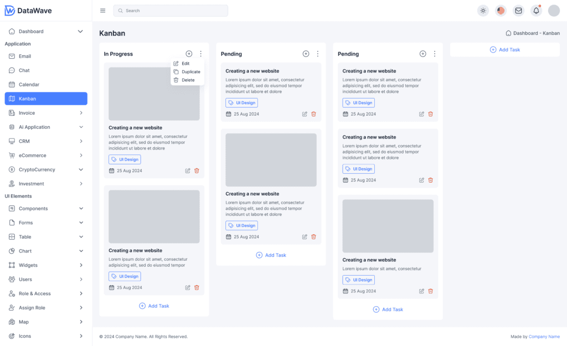Click Add Task under In Progress column
The width and height of the screenshot is (567, 346).
[x=154, y=306]
